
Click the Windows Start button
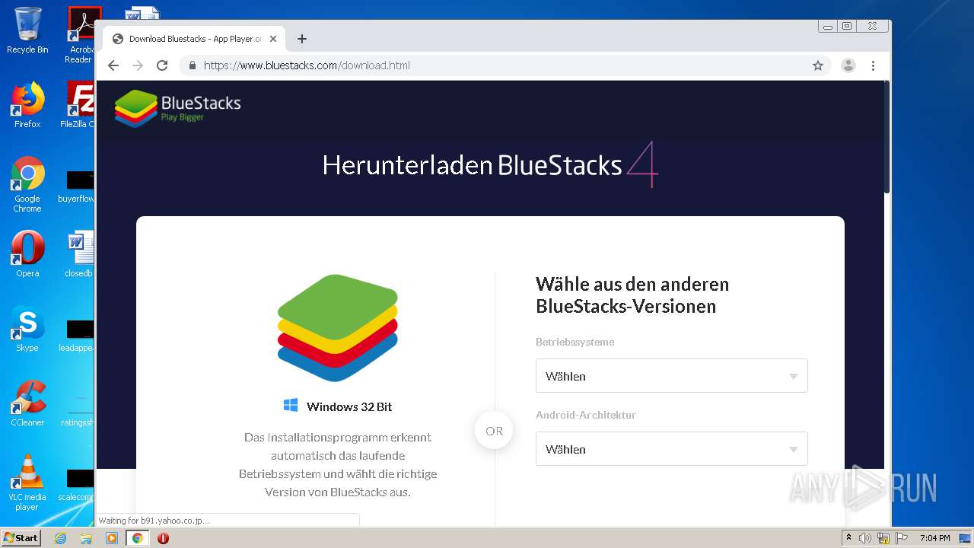(x=21, y=537)
